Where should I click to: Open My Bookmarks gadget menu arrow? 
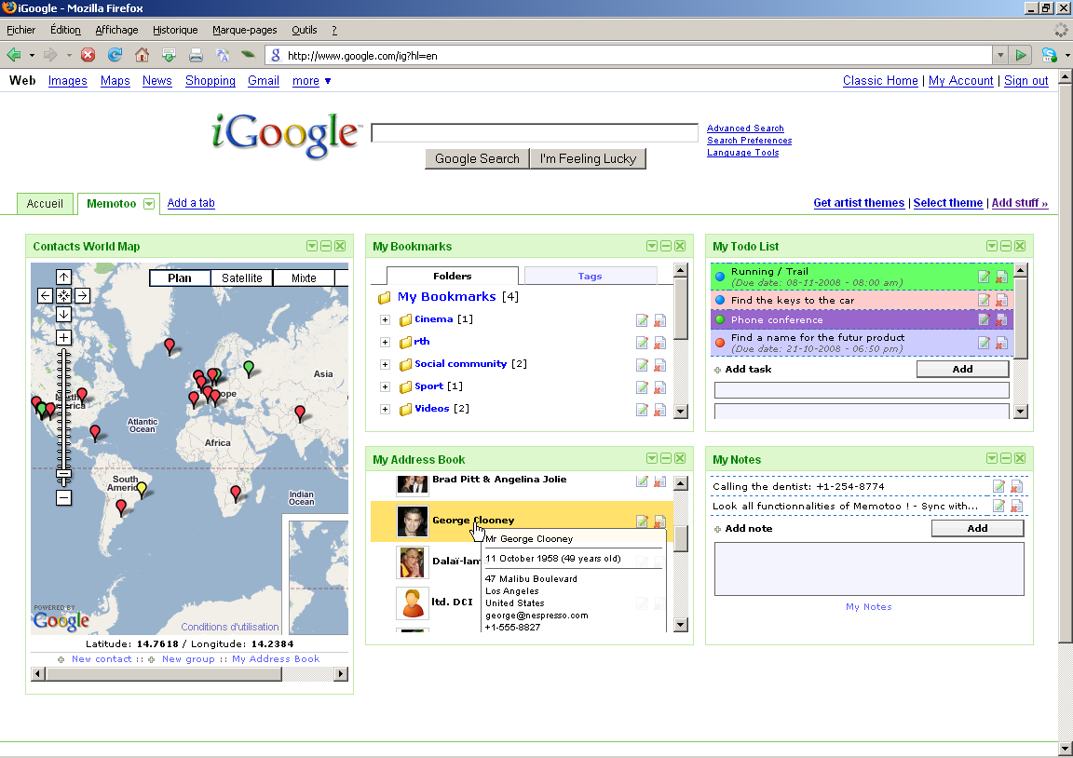652,246
